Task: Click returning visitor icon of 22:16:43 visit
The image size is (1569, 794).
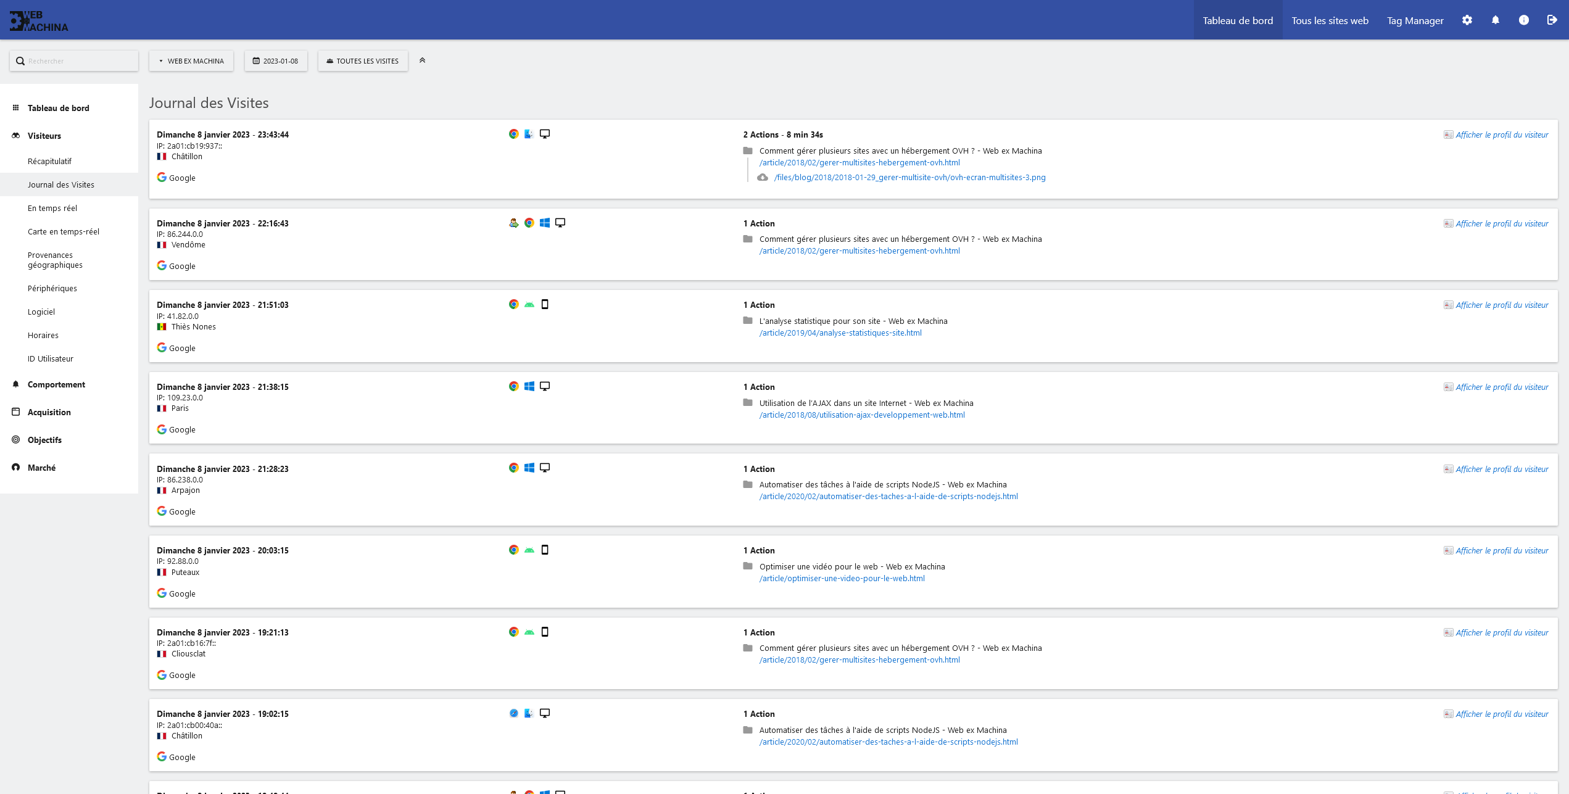Action: coord(513,223)
